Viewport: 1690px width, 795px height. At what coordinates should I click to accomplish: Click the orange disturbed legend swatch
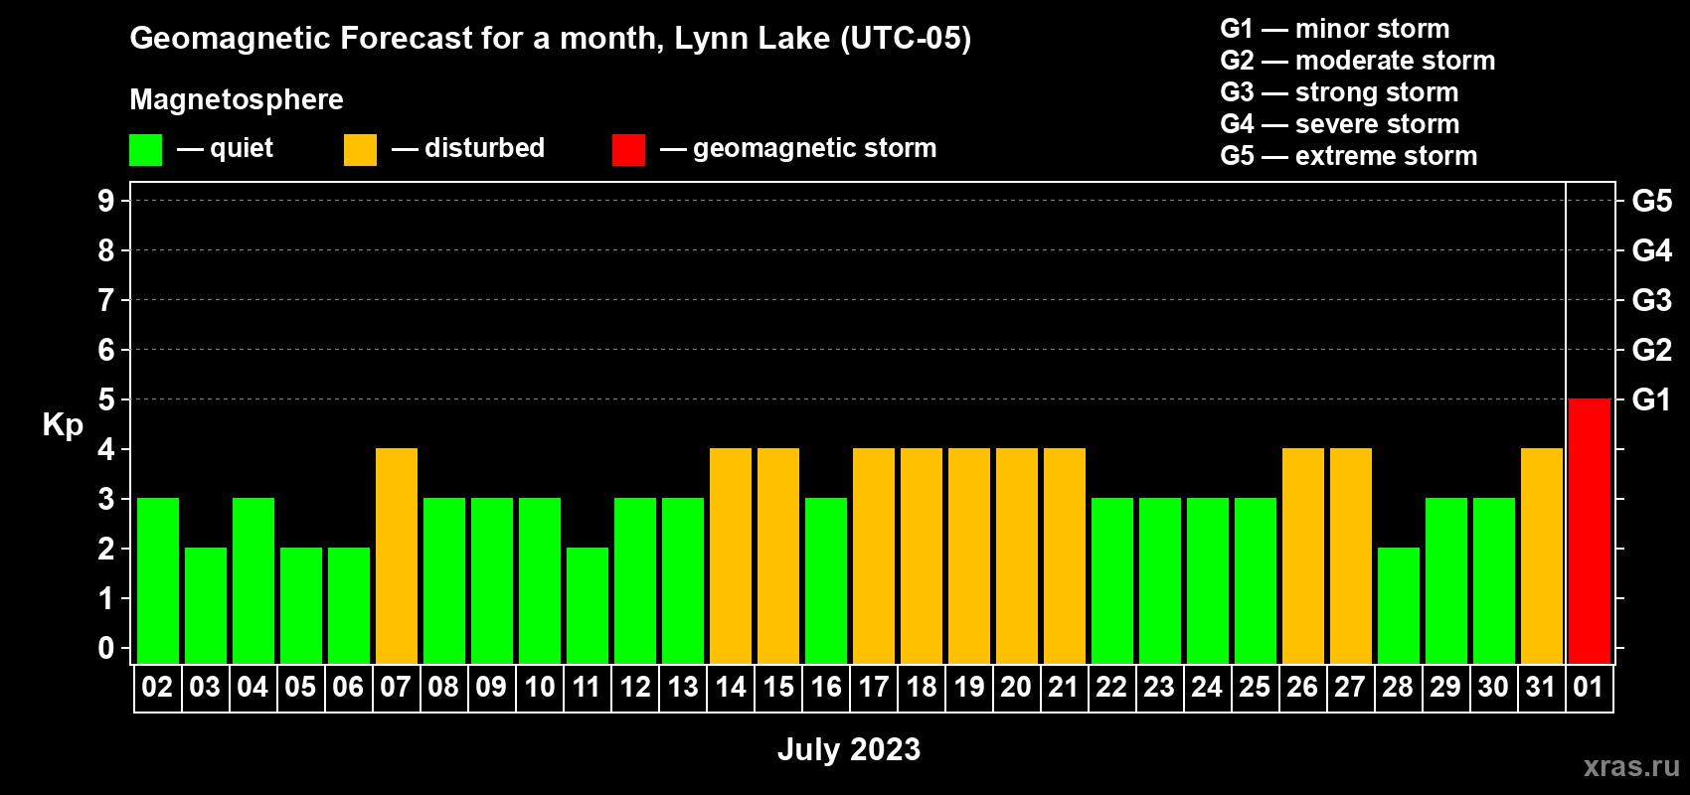(x=360, y=150)
